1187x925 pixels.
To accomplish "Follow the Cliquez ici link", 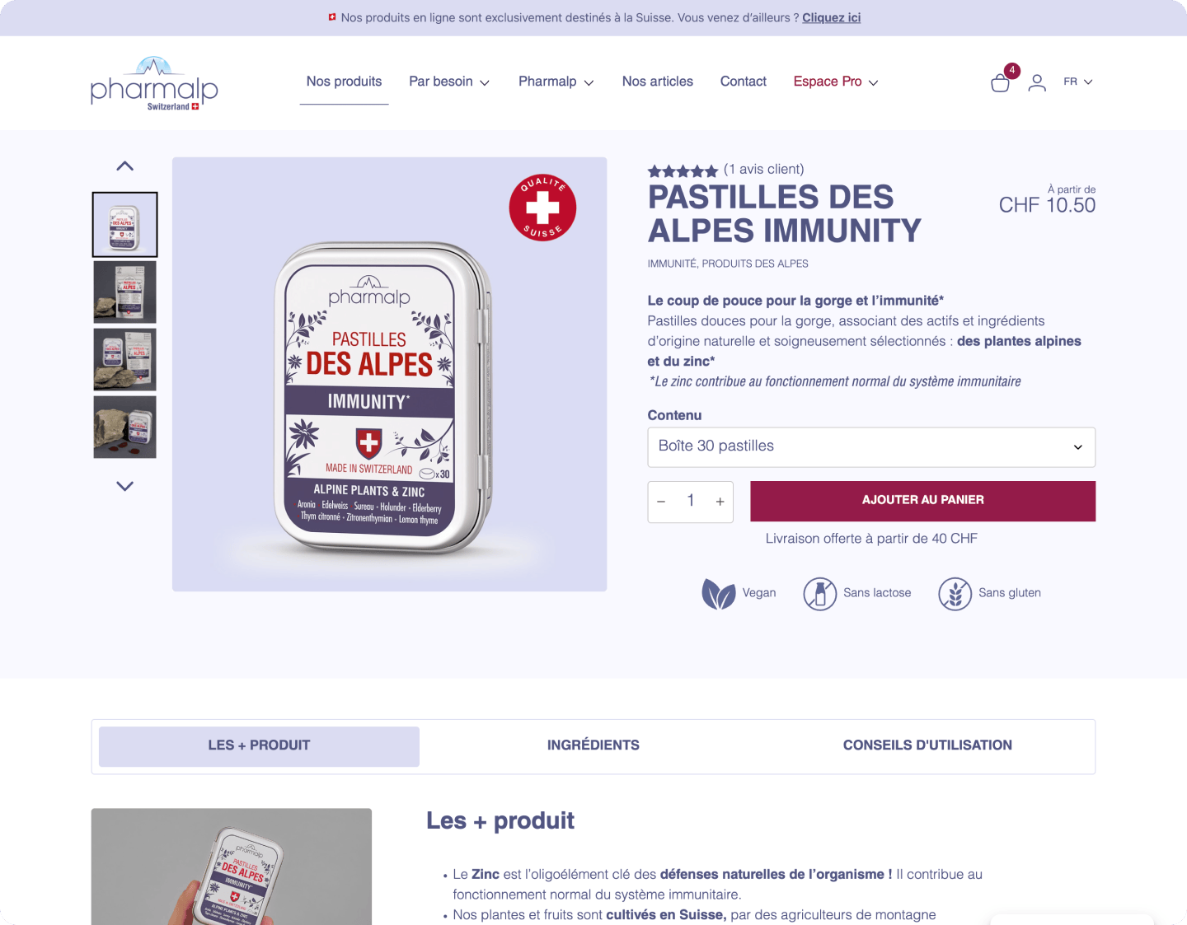I will tap(831, 17).
